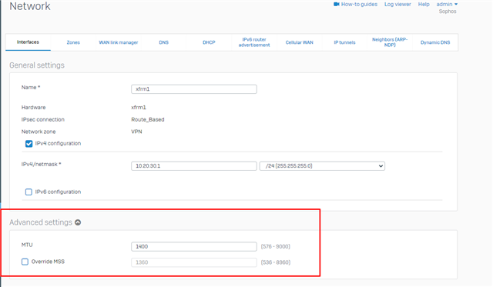Switch to the Cellular WAN tab
Image resolution: width=493 pixels, height=287 pixels.
click(300, 42)
